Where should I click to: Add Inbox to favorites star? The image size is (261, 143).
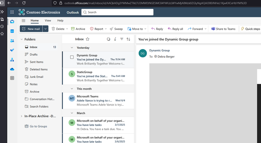pyautogui.click(x=88, y=39)
